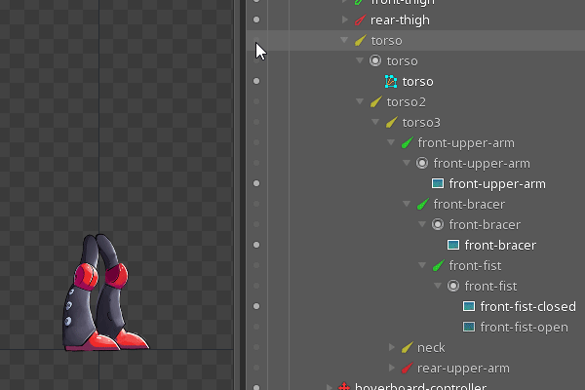The height and width of the screenshot is (390, 585).
Task: Click the front-fist-closed image attachment icon
Action: [469, 307]
